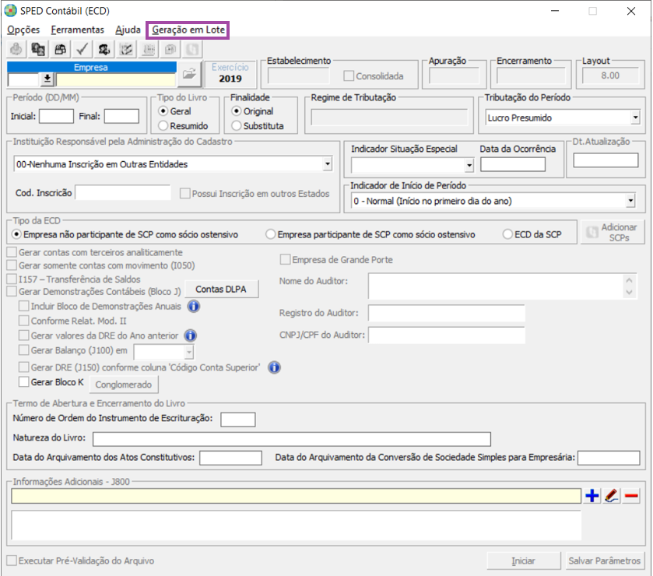Select 'Empresa participante de SCP como sócio ostensivo'
Image resolution: width=653 pixels, height=576 pixels.
pyautogui.click(x=271, y=234)
